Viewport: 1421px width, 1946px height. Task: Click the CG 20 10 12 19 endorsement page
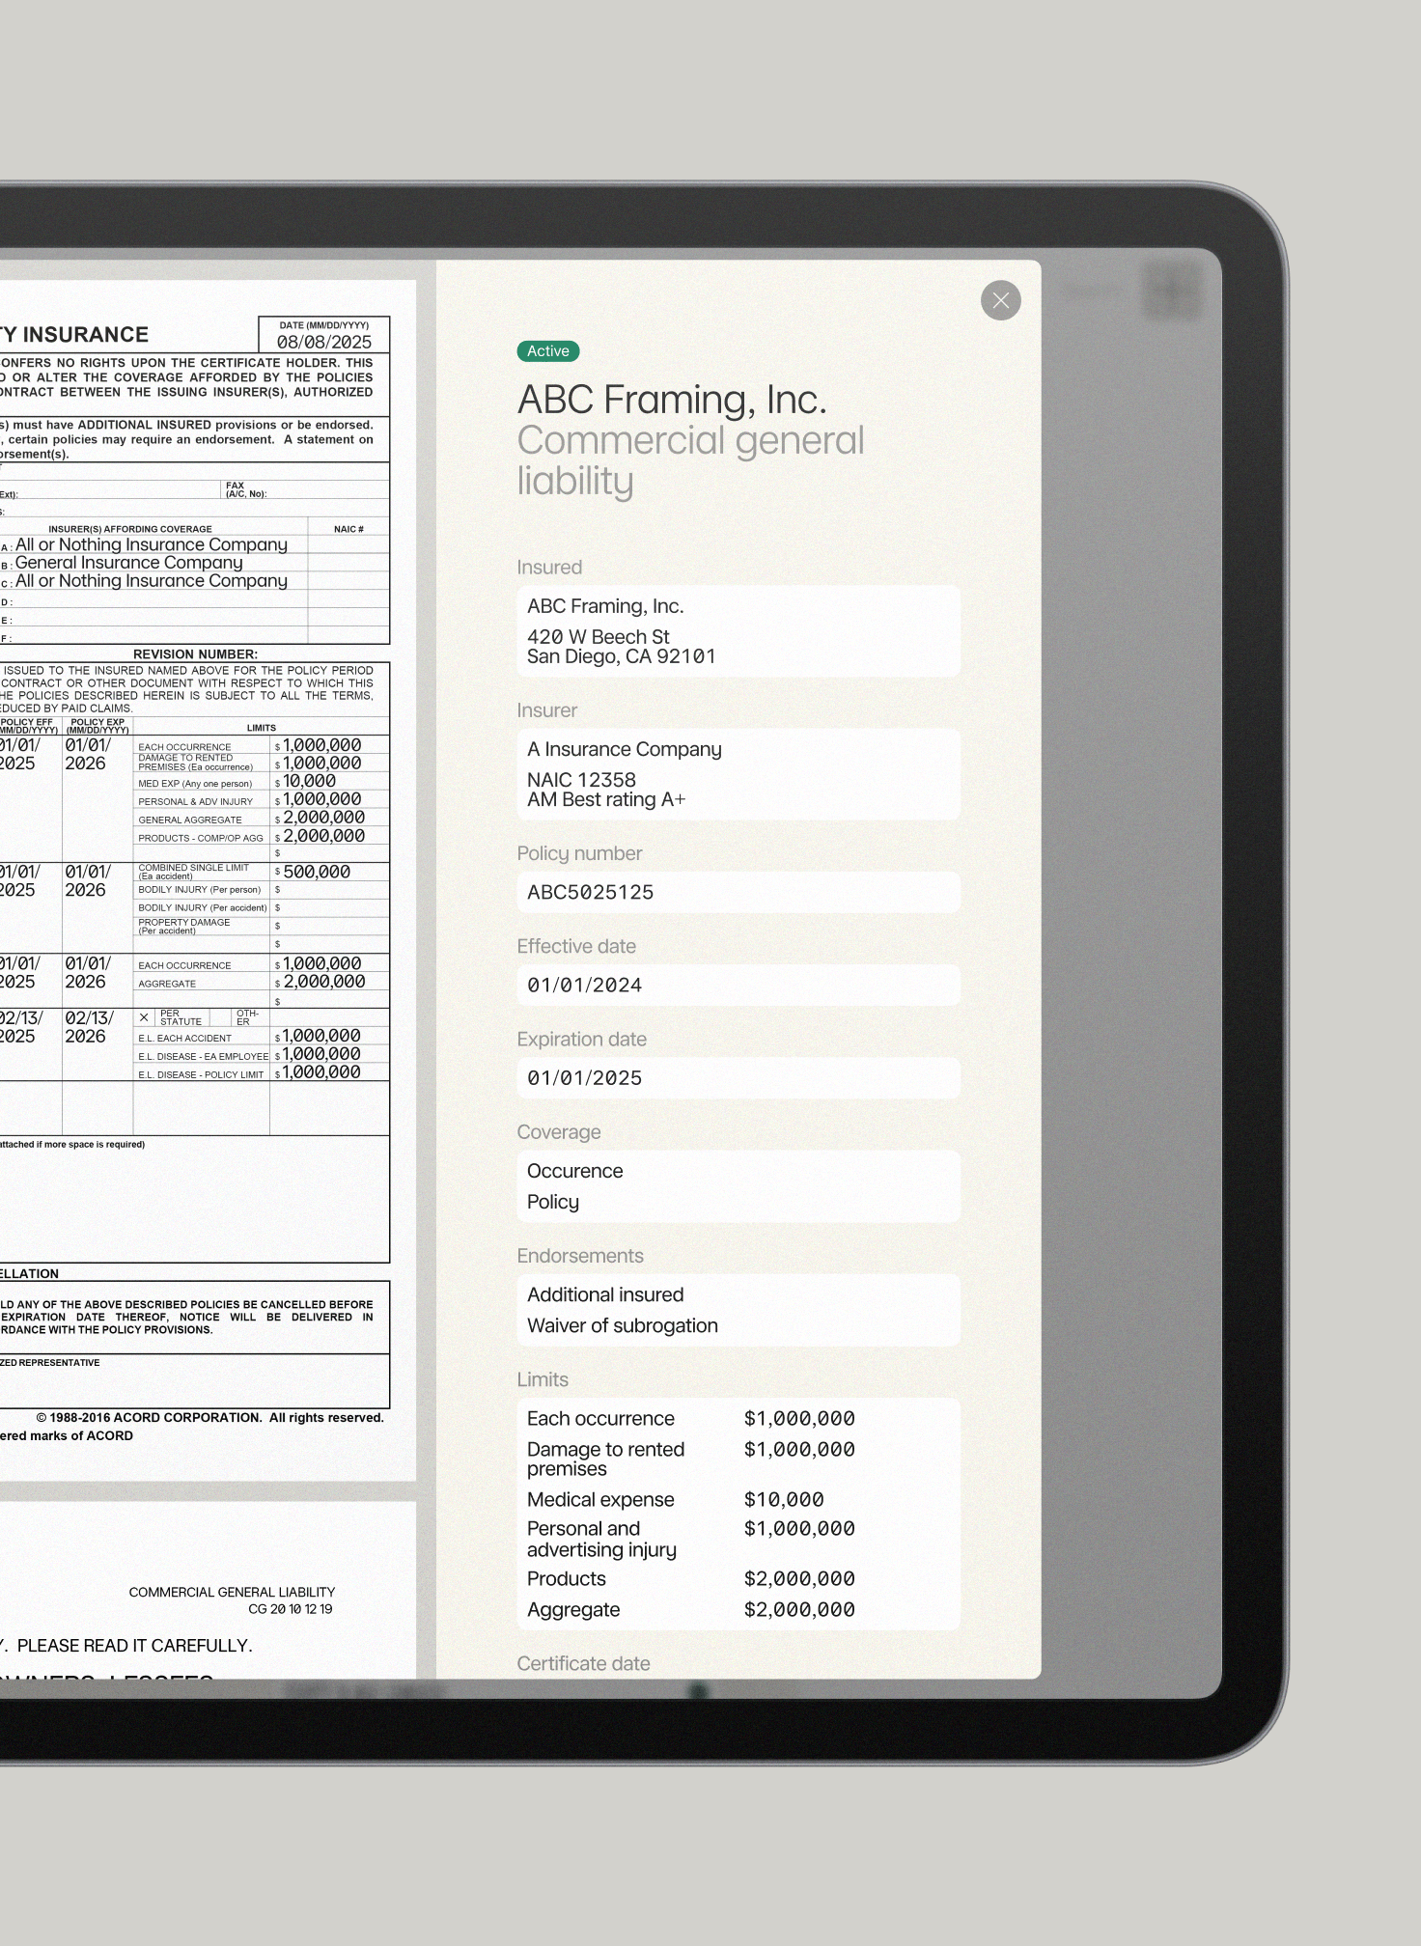[290, 1609]
